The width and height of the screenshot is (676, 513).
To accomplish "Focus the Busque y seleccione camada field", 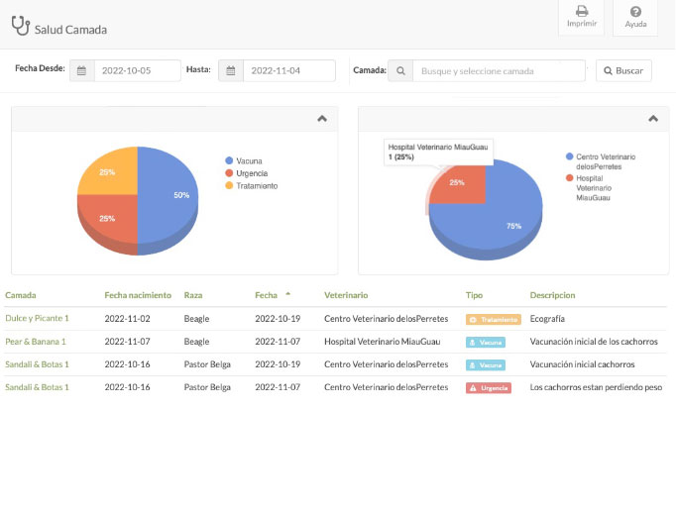I will [498, 71].
